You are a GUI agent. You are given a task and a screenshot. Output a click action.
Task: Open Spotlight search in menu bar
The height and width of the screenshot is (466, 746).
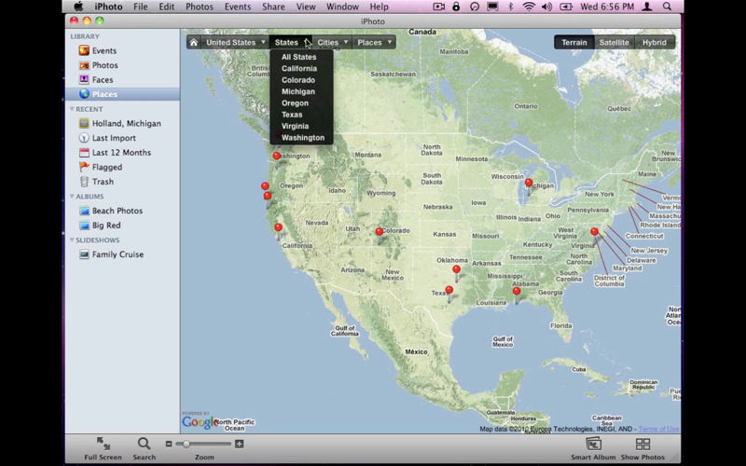(667, 7)
